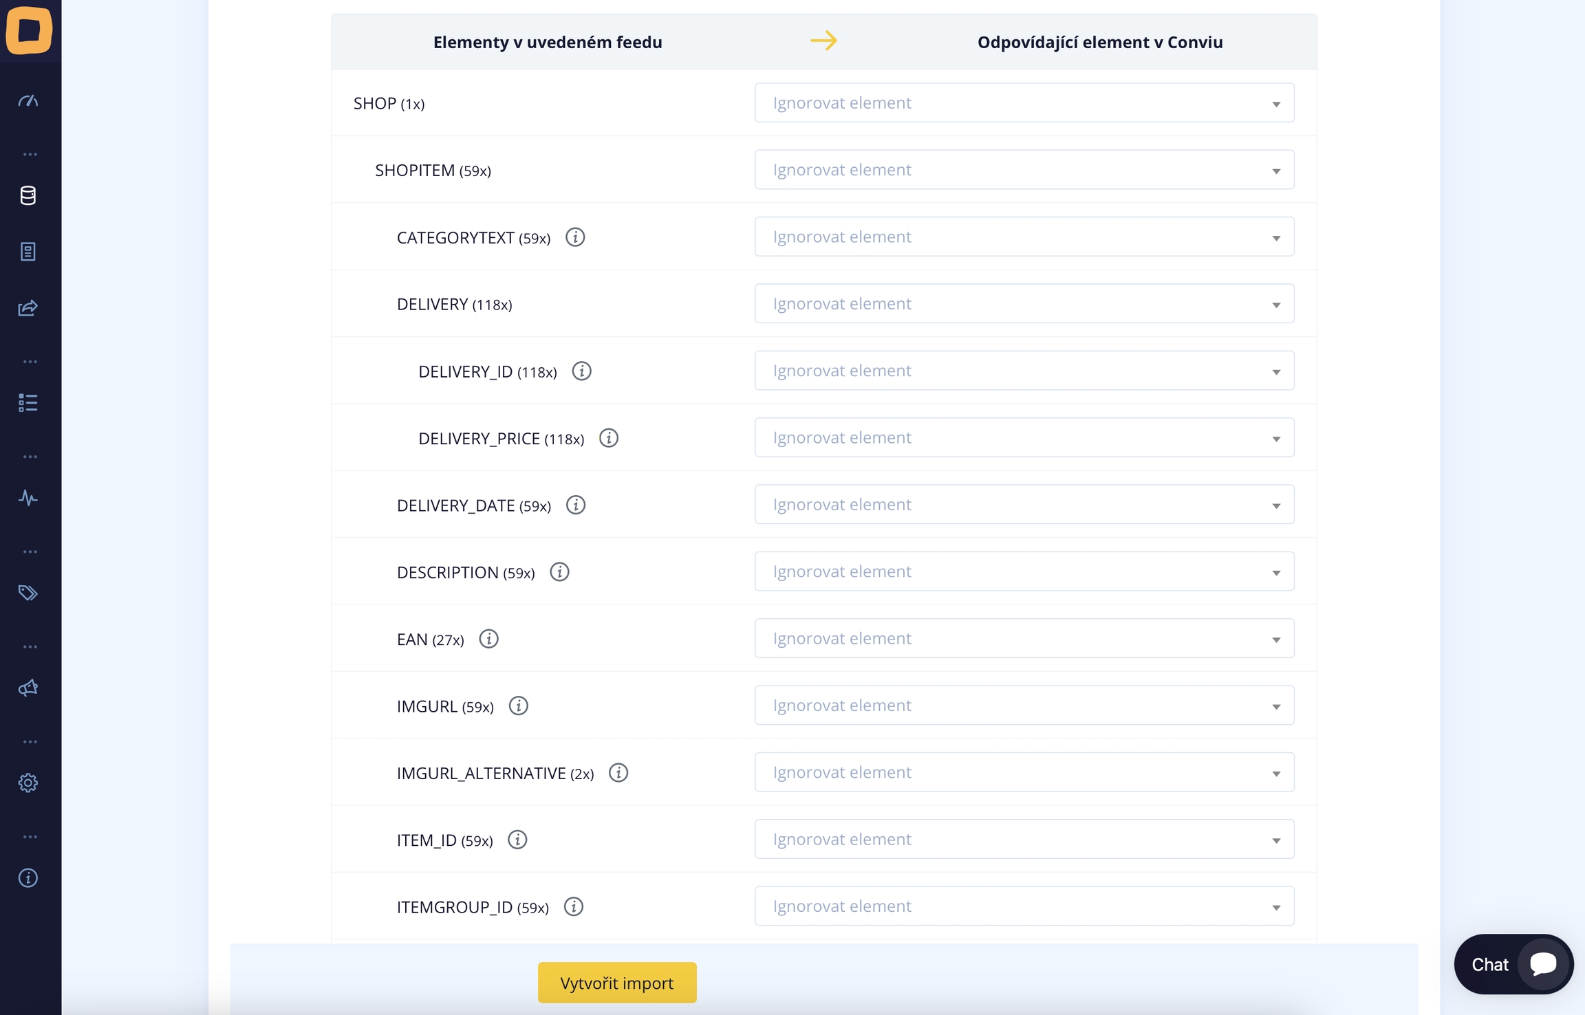This screenshot has width=1585, height=1015.
Task: Click the export share icon in sidebar
Action: coord(28,308)
